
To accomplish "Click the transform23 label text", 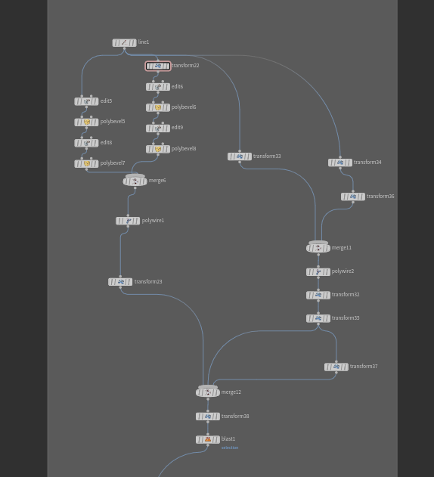I will click(148, 281).
